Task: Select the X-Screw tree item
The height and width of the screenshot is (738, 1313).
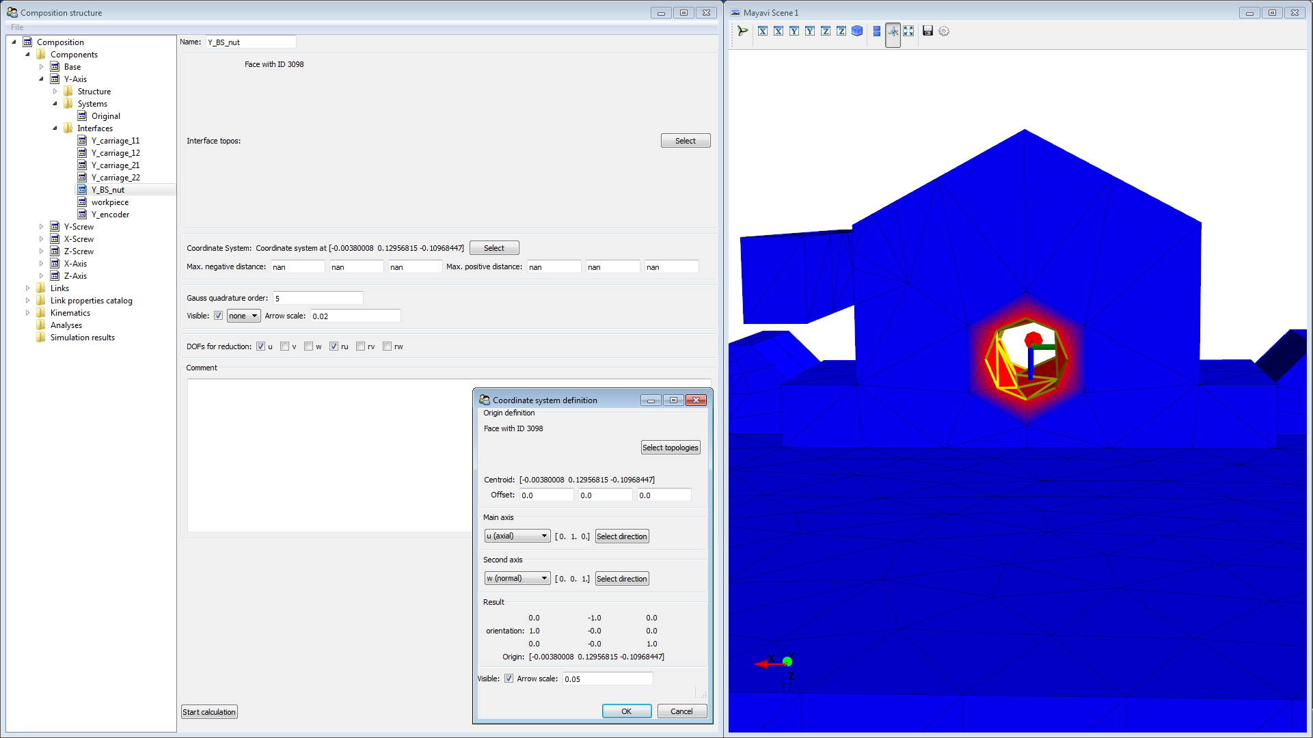Action: (x=79, y=239)
